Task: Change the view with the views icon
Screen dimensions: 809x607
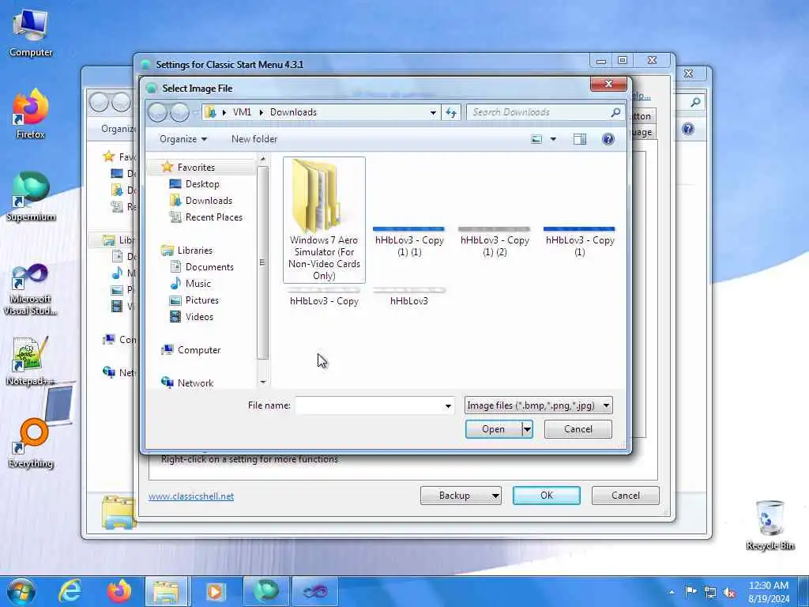Action: [x=536, y=139]
